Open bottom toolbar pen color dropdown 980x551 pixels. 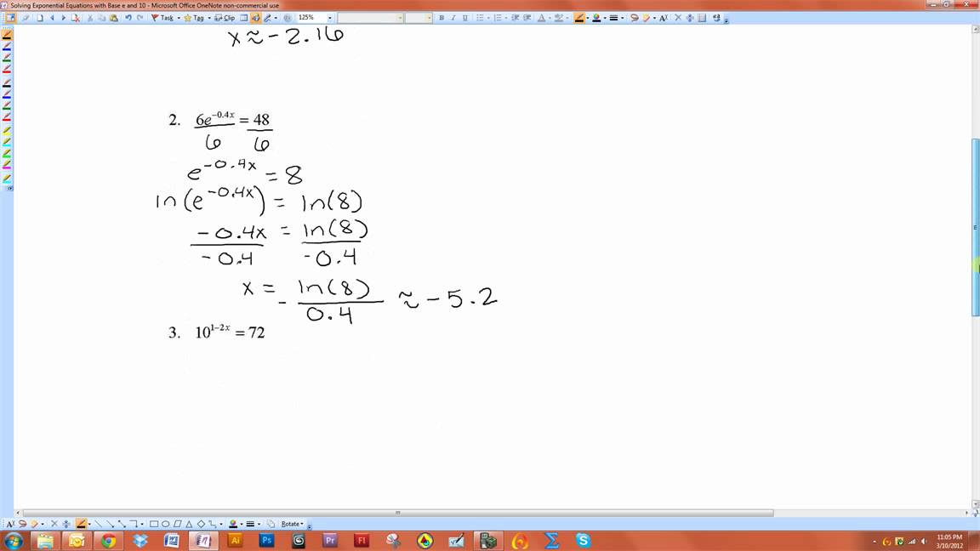pyautogui.click(x=242, y=524)
